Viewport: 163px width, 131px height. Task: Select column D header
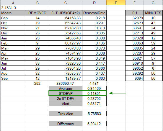coord(94,3)
